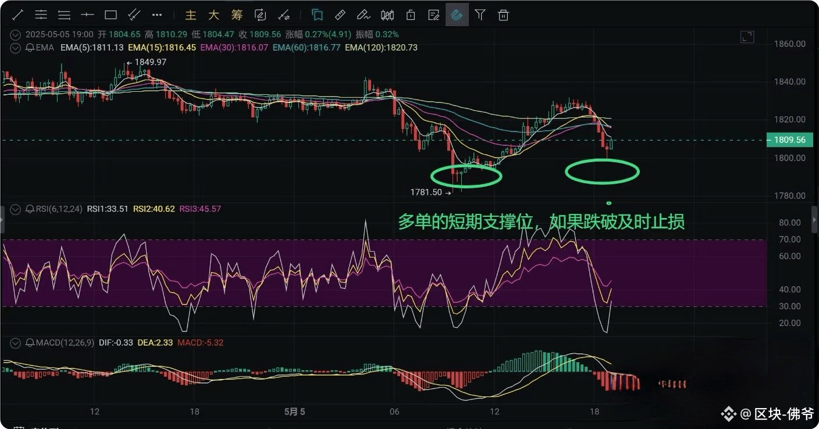Image resolution: width=819 pixels, height=429 pixels.
Task: Click the ruler measurement tool
Action: (x=340, y=15)
